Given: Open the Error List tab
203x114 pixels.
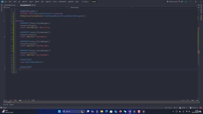Looking at the screenshot, I should [6, 104].
